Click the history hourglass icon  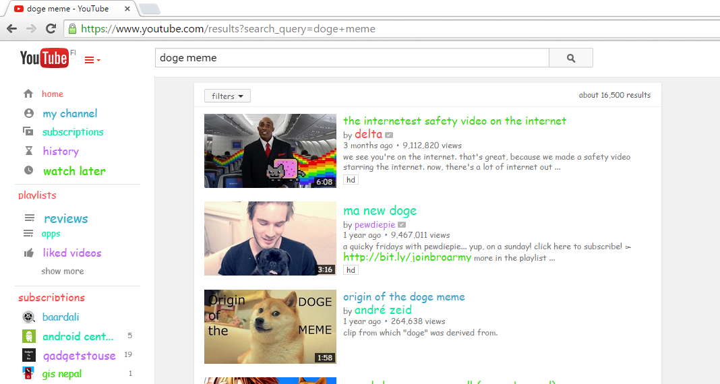point(28,150)
